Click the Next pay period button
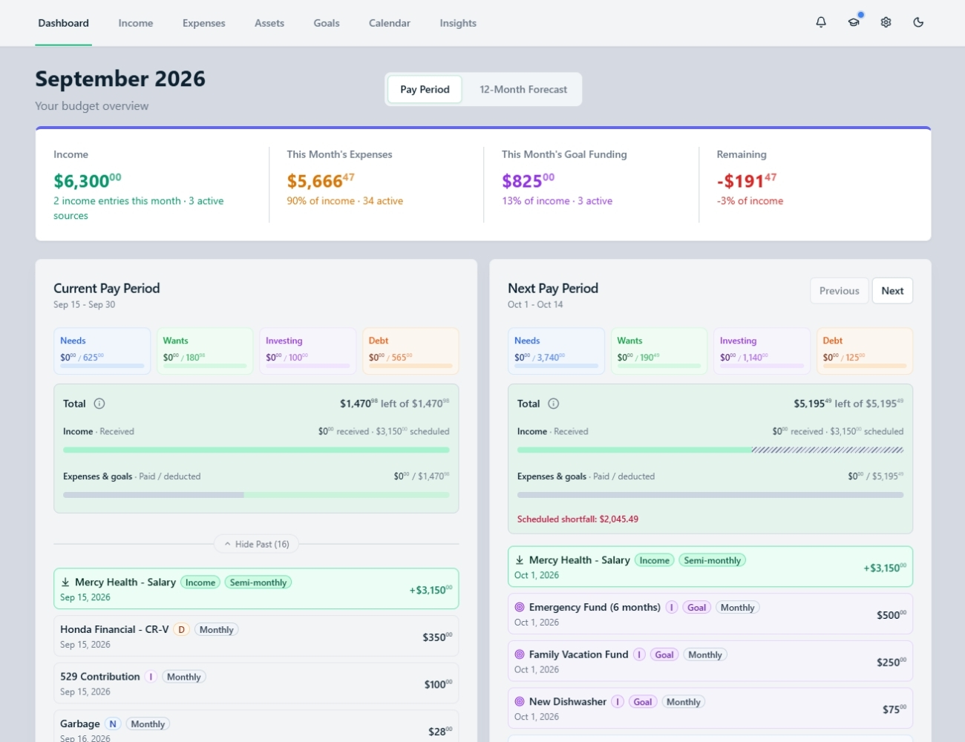The width and height of the screenshot is (965, 742). (892, 291)
